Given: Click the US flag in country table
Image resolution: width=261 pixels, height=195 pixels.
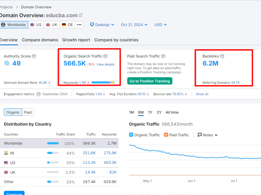Looking at the screenshot, I should (6, 163).
